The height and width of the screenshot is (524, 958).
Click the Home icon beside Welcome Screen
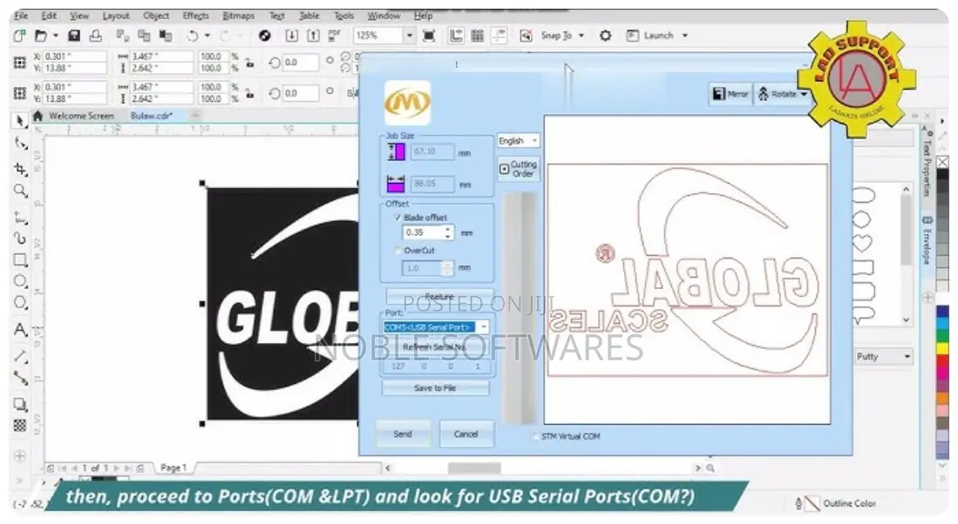coord(37,116)
